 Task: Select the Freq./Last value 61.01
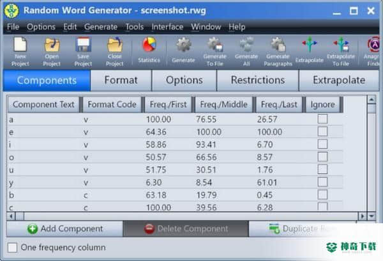tap(267, 183)
